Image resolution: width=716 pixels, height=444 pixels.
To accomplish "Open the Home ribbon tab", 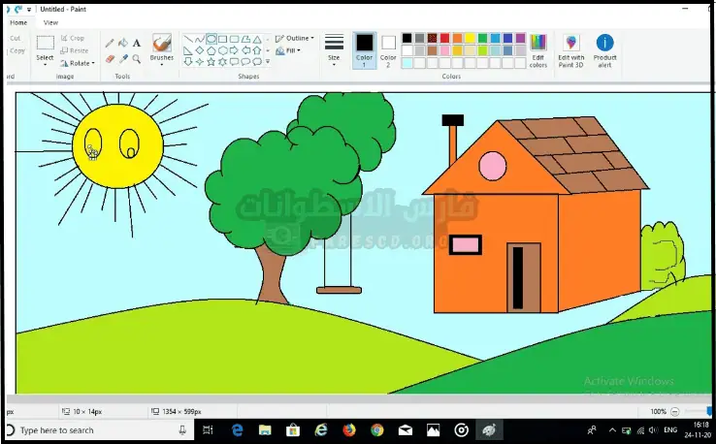I will [18, 22].
